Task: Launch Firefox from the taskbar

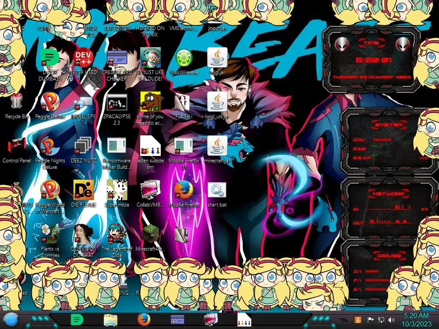Action: pos(144,320)
